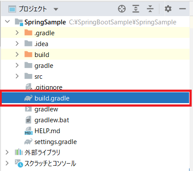Click the gray gradle folder icon
The width and height of the screenshot is (193, 171).
click(28, 65)
